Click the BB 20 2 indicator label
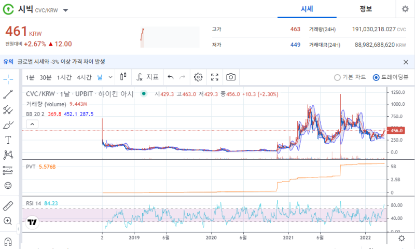Viewport: 415px width, 249px height. click(35, 114)
